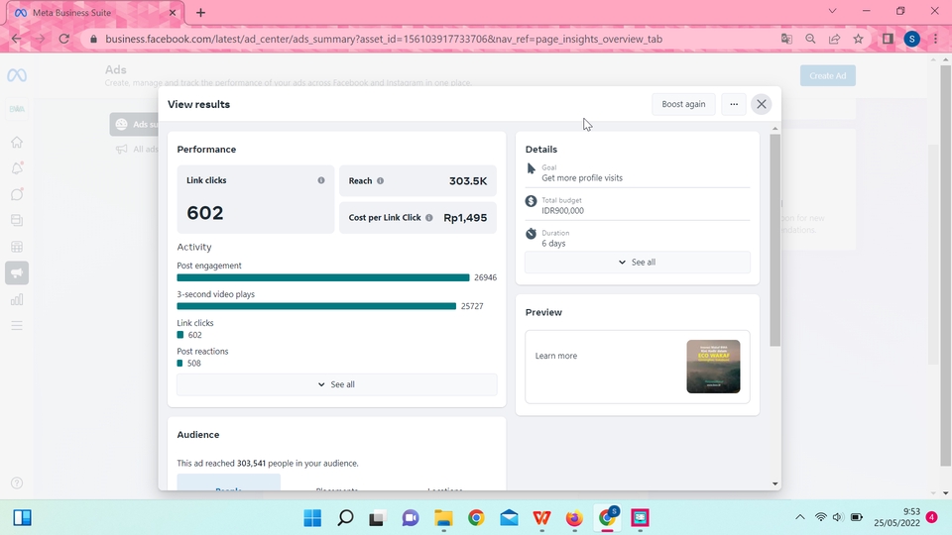Close the Meta Business Suite tab
This screenshot has height=535, width=952.
point(173,12)
